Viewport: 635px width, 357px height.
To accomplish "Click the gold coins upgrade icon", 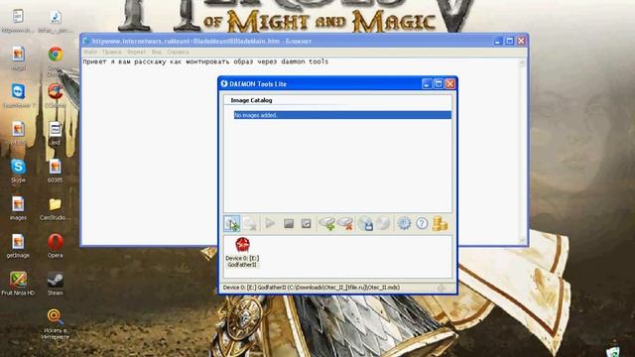I will pyautogui.click(x=440, y=223).
